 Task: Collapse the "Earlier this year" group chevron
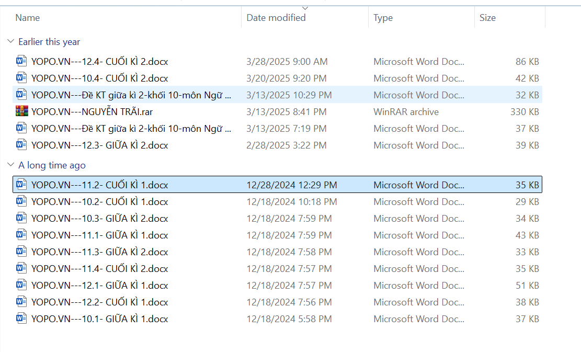[x=10, y=41]
